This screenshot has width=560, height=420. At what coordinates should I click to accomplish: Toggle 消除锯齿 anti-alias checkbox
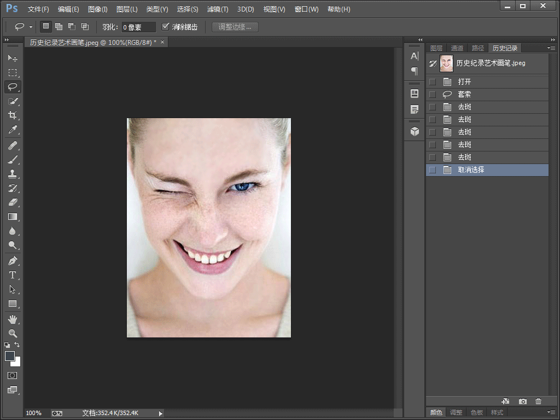tap(165, 26)
